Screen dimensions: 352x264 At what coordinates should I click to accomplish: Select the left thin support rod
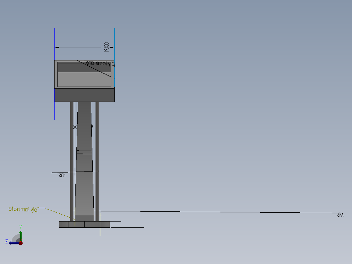[x=72, y=161]
